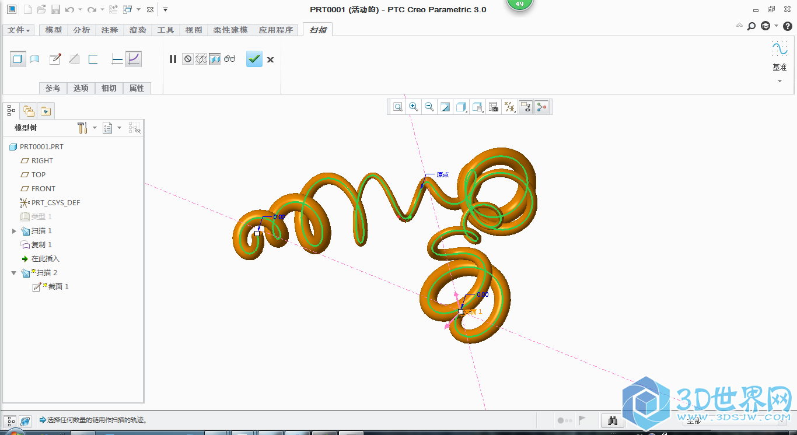Viewport: 797px width, 435px height.
Task: Switch to the 柔性建模 ribbon tab
Action: pyautogui.click(x=230, y=30)
